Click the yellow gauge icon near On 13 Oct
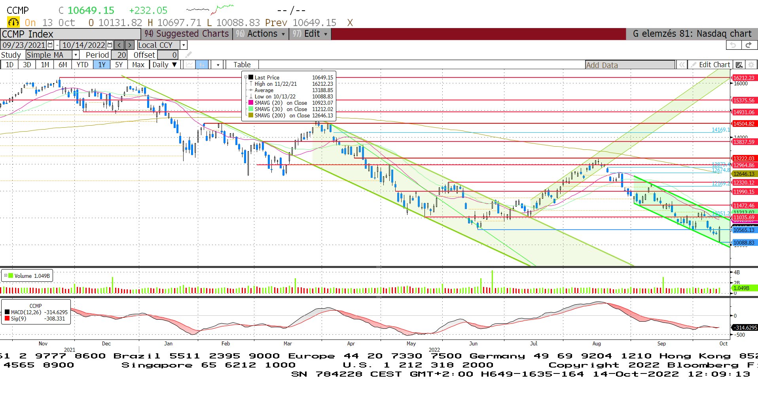This screenshot has height=396, width=758. tap(13, 23)
